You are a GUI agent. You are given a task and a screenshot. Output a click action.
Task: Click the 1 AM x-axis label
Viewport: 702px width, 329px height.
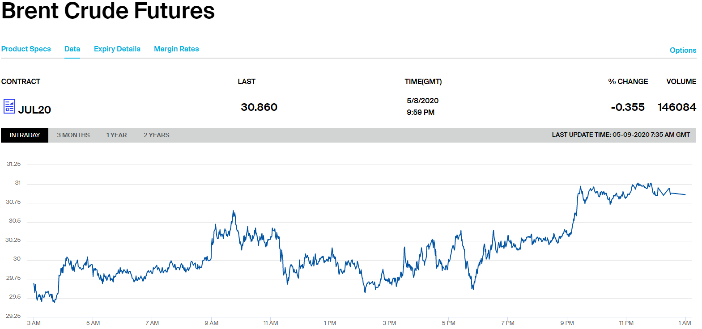coord(685,323)
